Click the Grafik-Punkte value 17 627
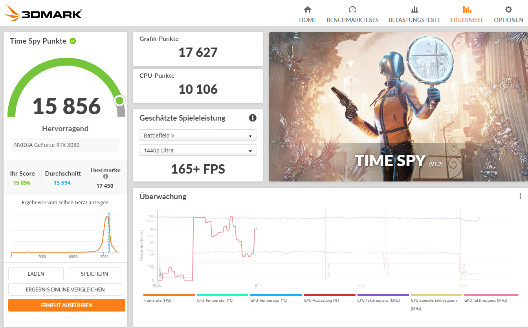Image resolution: width=528 pixels, height=328 pixels. [x=198, y=53]
